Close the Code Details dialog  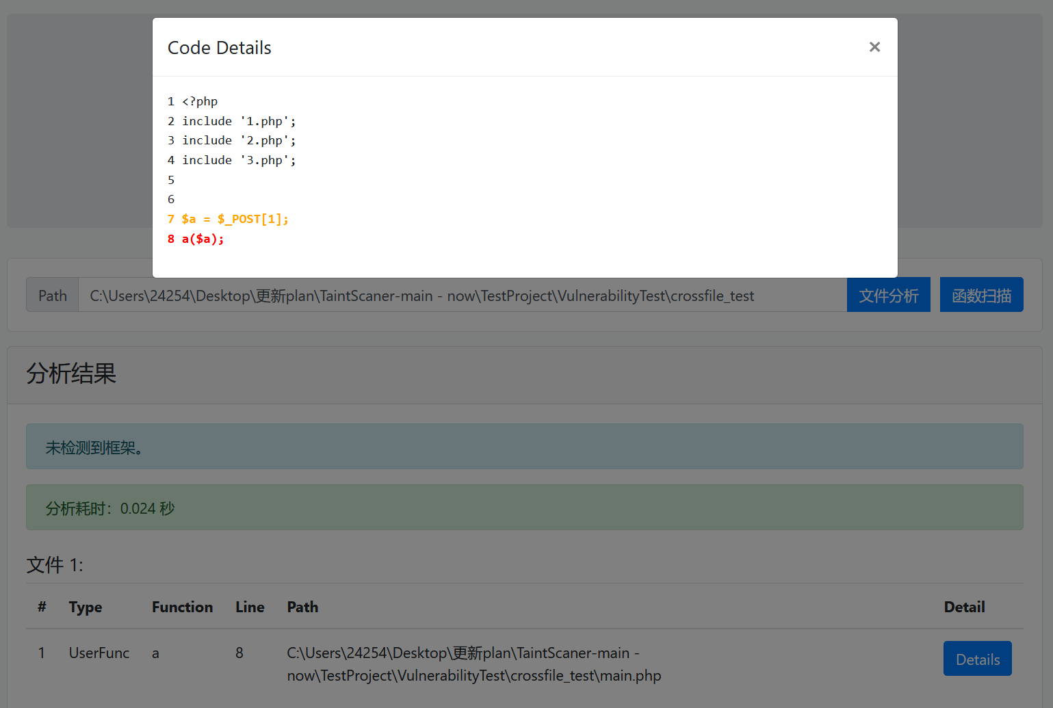pyautogui.click(x=874, y=47)
